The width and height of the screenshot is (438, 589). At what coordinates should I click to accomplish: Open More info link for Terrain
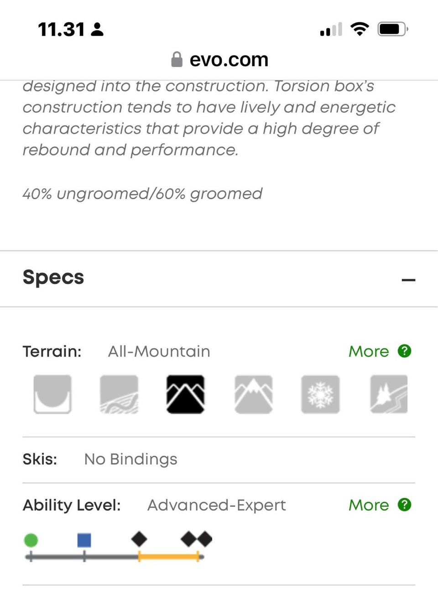pyautogui.click(x=369, y=351)
